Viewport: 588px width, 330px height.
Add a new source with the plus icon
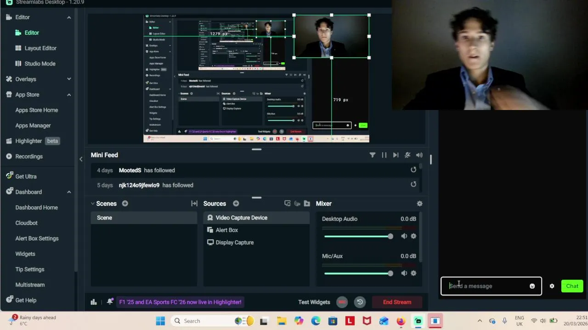(x=236, y=203)
